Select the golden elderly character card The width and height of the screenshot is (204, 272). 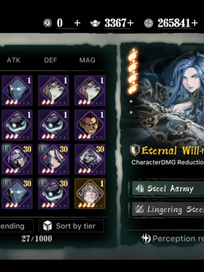90,194
